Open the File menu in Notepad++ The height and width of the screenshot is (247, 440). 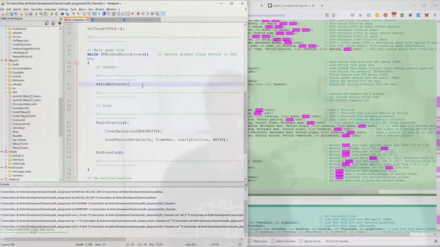[x=2, y=9]
